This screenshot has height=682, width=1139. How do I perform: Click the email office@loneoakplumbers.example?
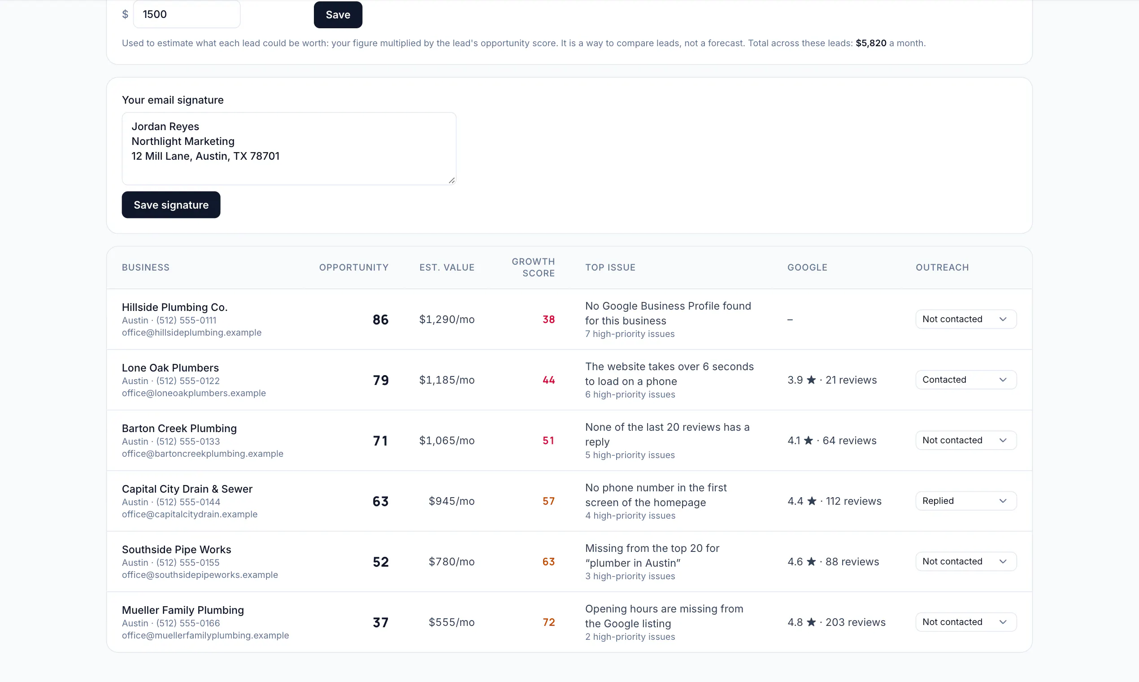coord(194,393)
